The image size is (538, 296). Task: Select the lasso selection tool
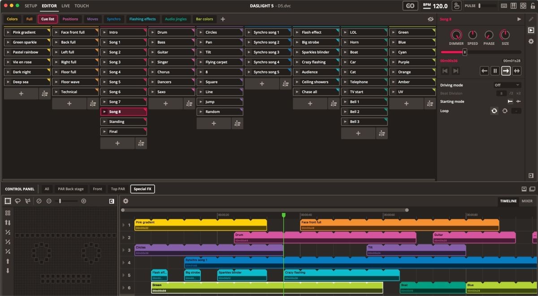18,201
